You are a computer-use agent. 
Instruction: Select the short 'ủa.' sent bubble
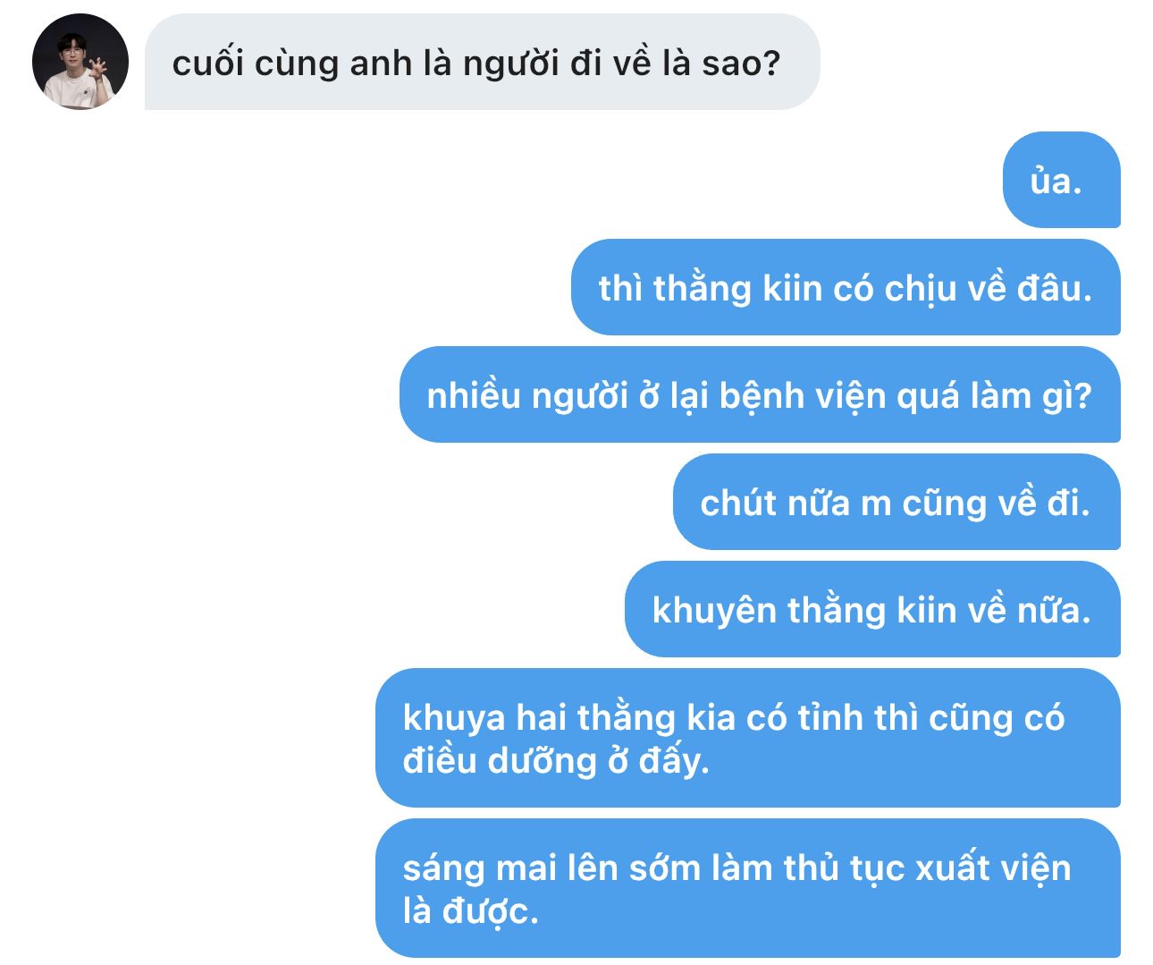(1061, 180)
